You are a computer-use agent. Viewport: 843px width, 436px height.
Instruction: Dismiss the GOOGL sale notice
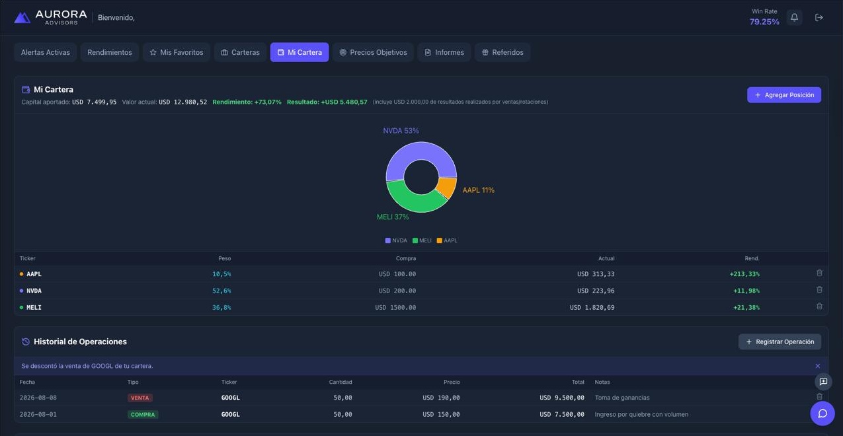point(817,366)
